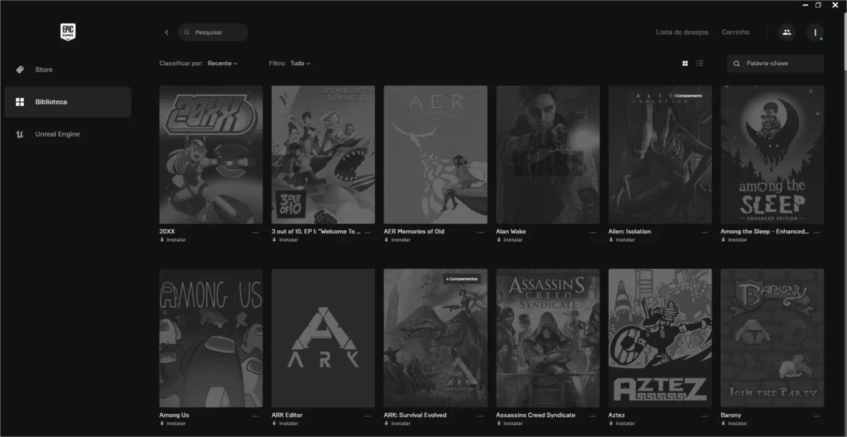847x437 pixels.
Task: Select the Among the Sleep cover art
Action: 772,155
